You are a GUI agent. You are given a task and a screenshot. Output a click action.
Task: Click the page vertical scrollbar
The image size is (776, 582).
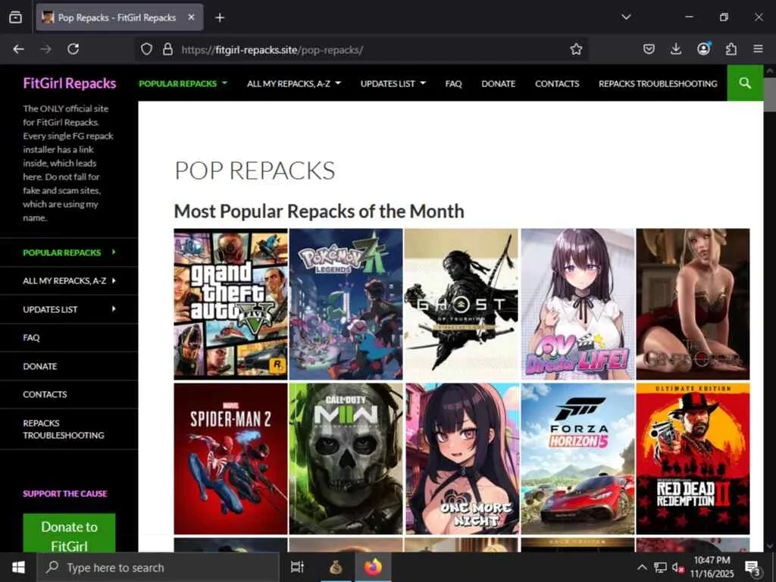[770, 94]
